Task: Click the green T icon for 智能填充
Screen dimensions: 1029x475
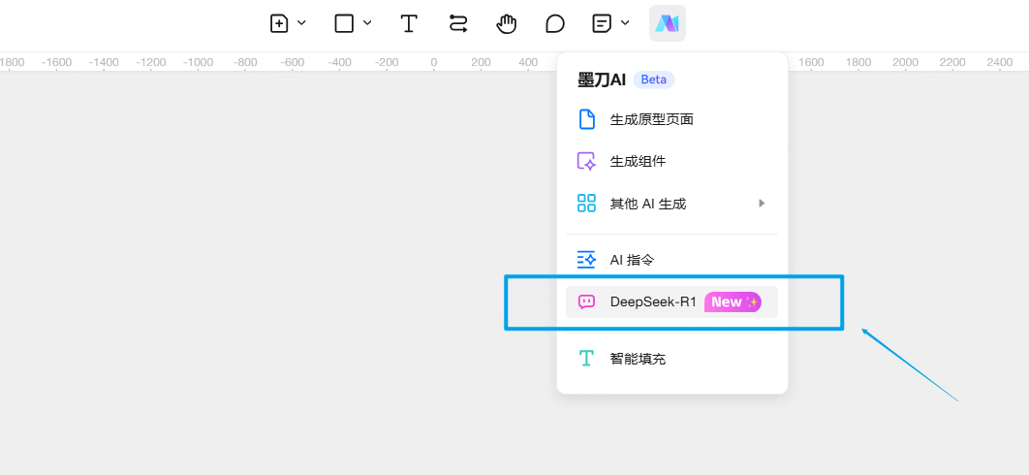Action: [586, 359]
